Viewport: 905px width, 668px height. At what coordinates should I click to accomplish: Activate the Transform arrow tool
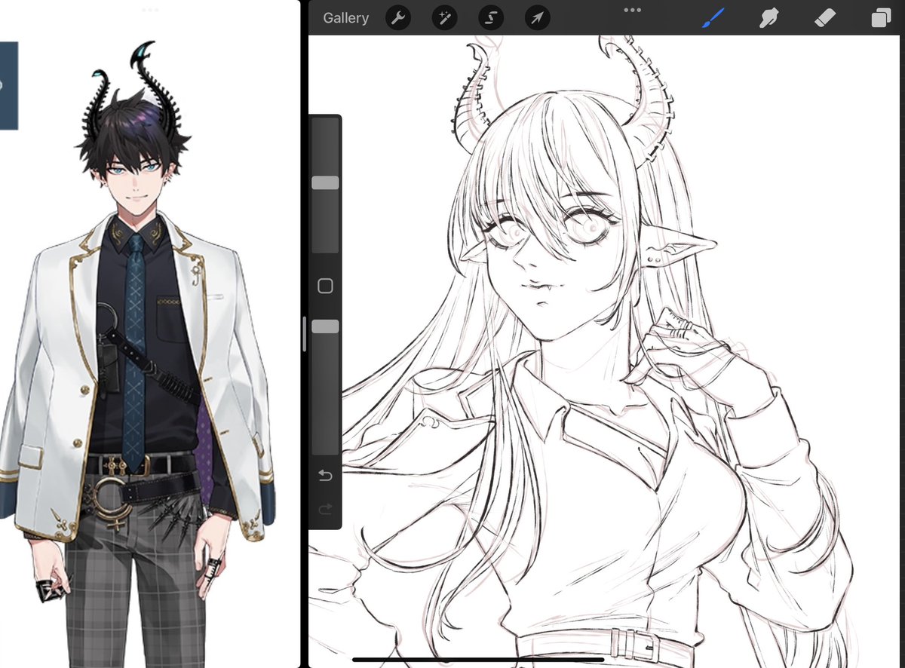[x=537, y=19]
